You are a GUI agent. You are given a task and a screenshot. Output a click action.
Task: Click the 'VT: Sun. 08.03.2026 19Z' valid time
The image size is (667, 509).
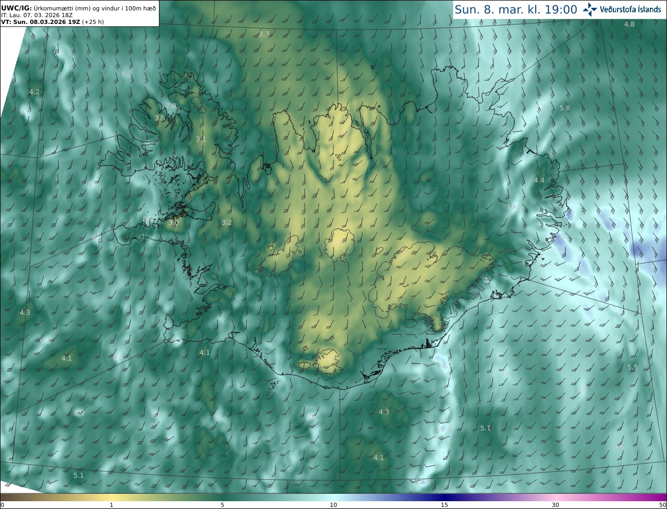[x=40, y=22]
